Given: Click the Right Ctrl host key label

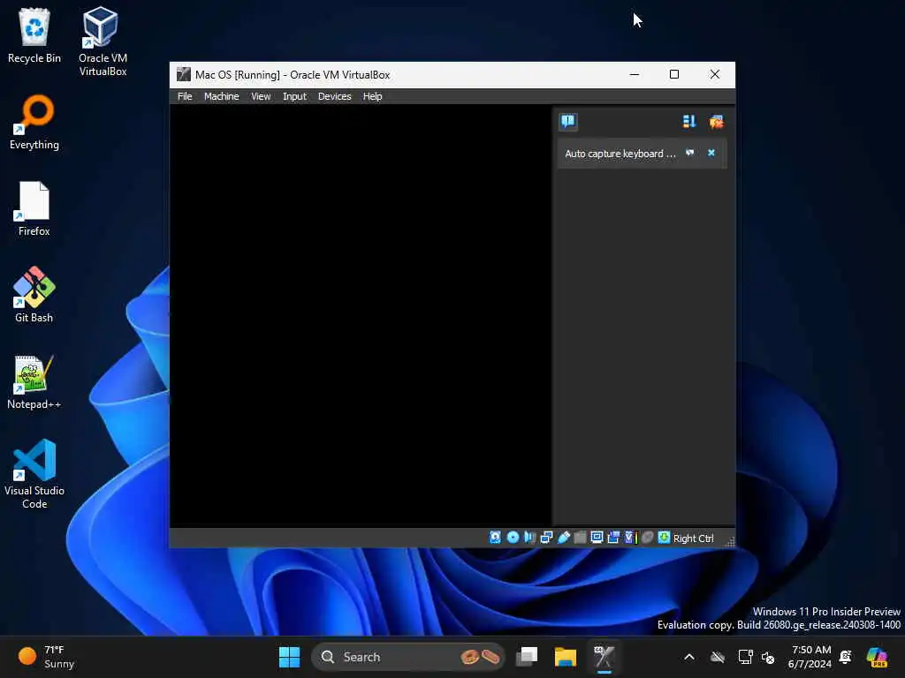Looking at the screenshot, I should (693, 538).
